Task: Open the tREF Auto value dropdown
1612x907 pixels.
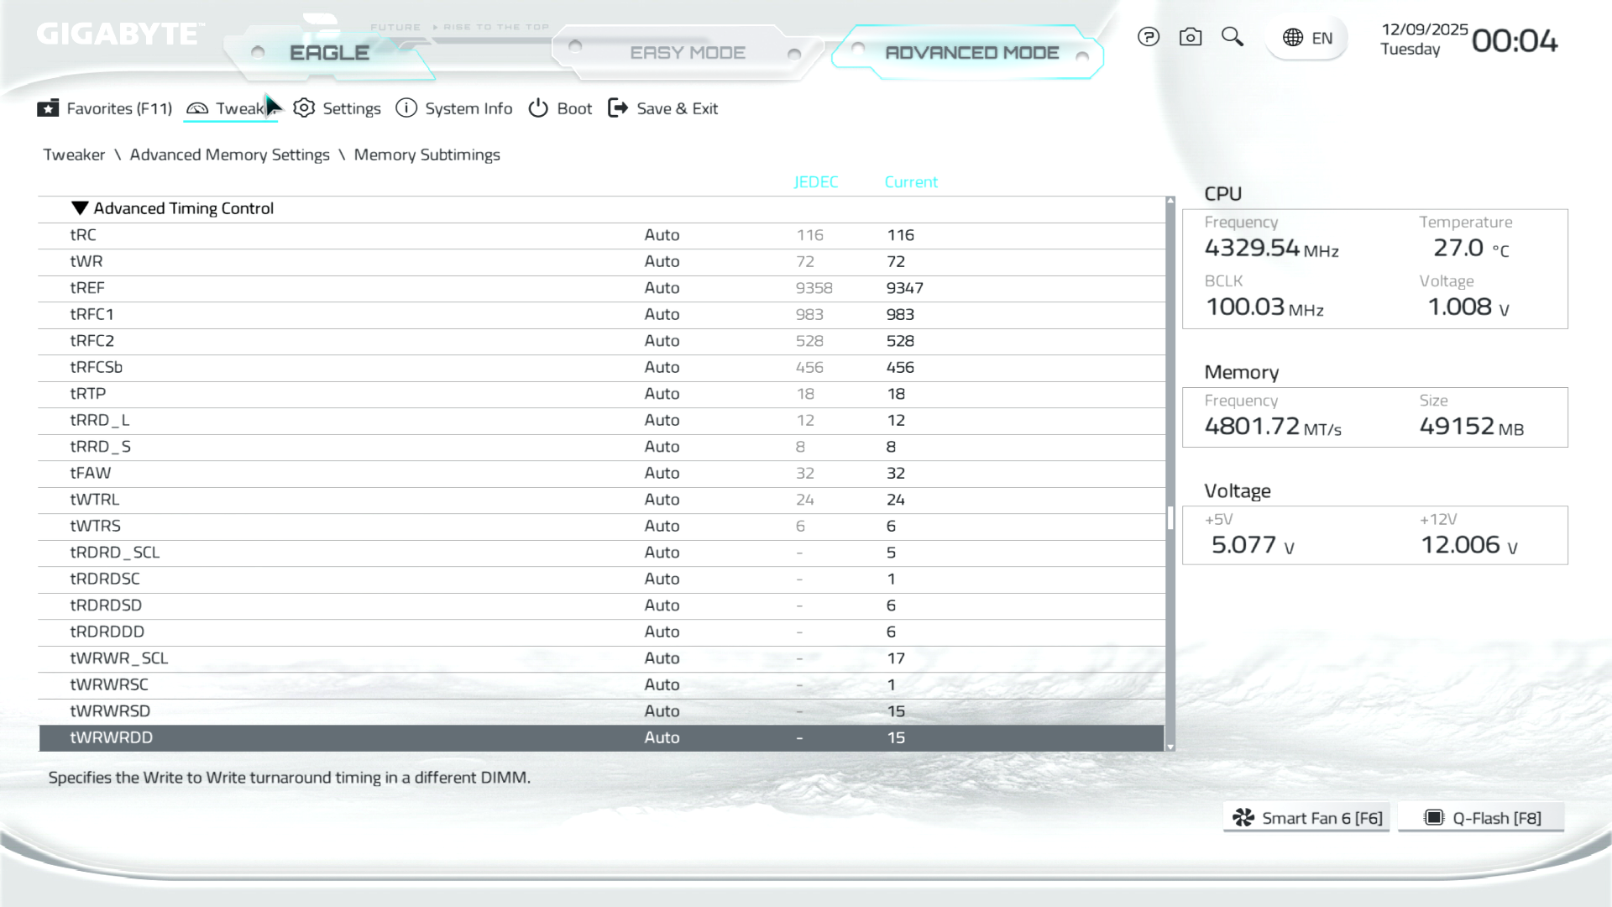Action: [x=662, y=288]
